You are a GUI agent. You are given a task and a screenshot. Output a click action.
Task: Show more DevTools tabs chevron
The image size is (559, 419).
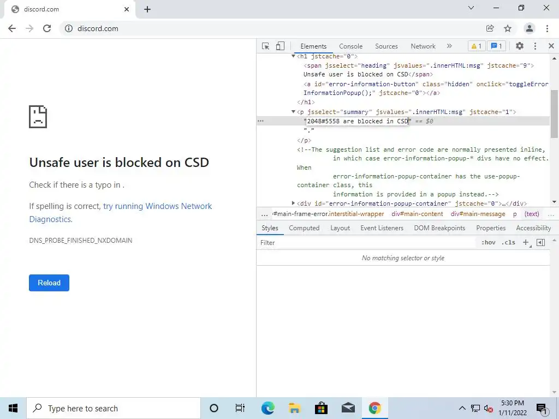449,46
